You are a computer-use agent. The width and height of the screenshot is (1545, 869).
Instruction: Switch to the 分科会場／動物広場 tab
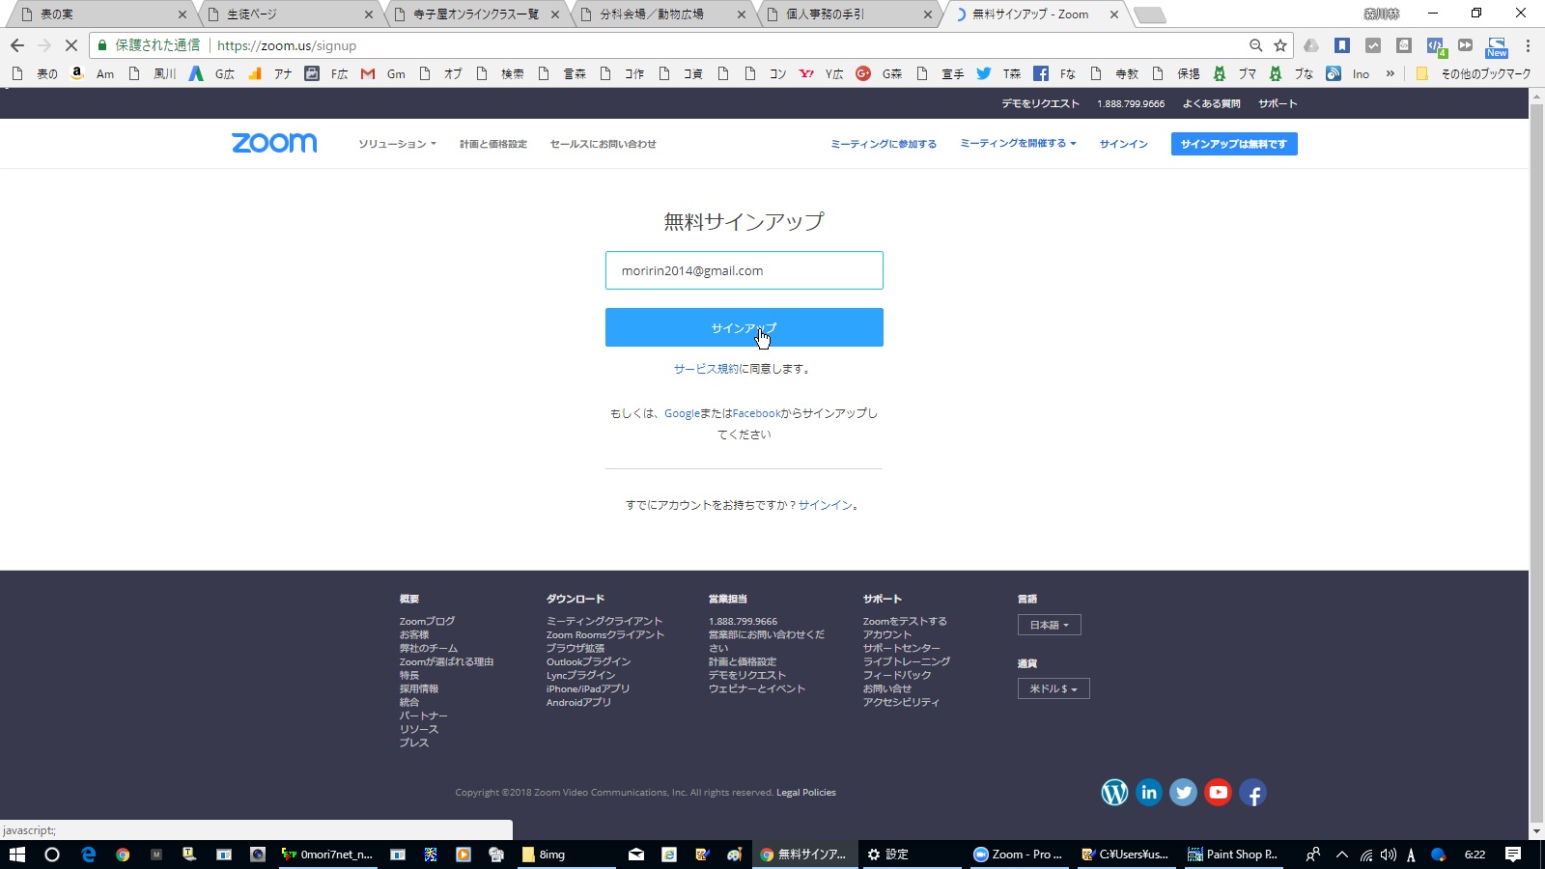(661, 14)
